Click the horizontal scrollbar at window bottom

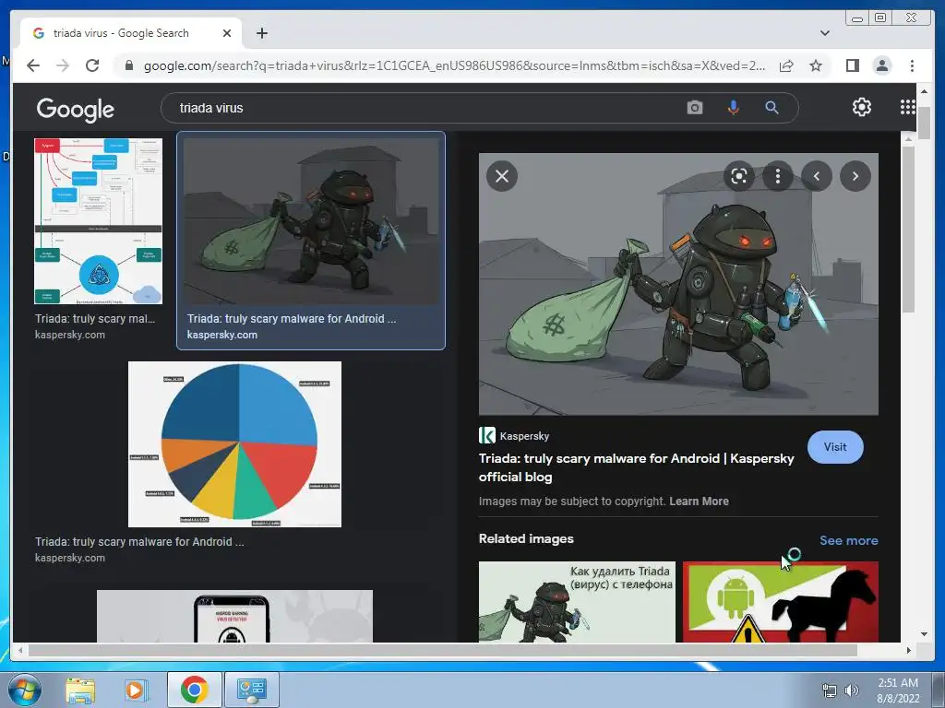443,650
